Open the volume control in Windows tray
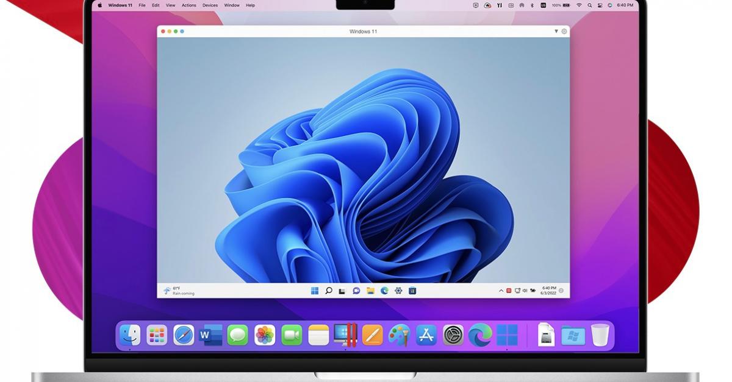 [x=525, y=291]
